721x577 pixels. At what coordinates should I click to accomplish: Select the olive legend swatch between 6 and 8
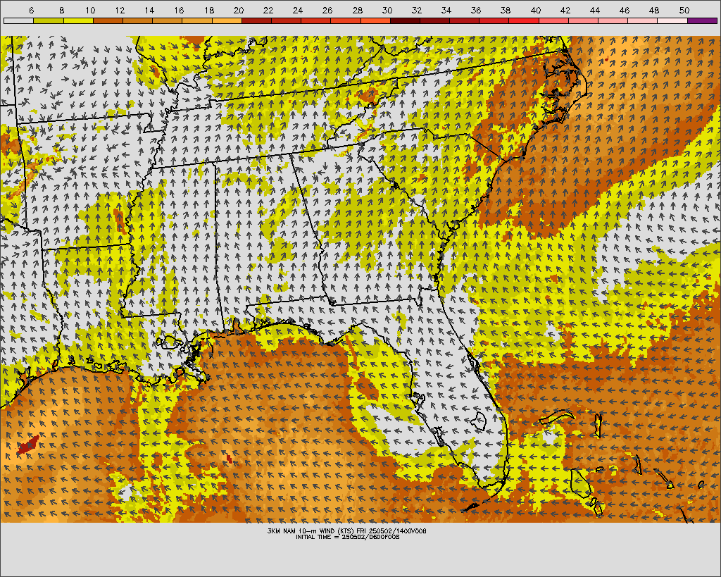pos(49,20)
